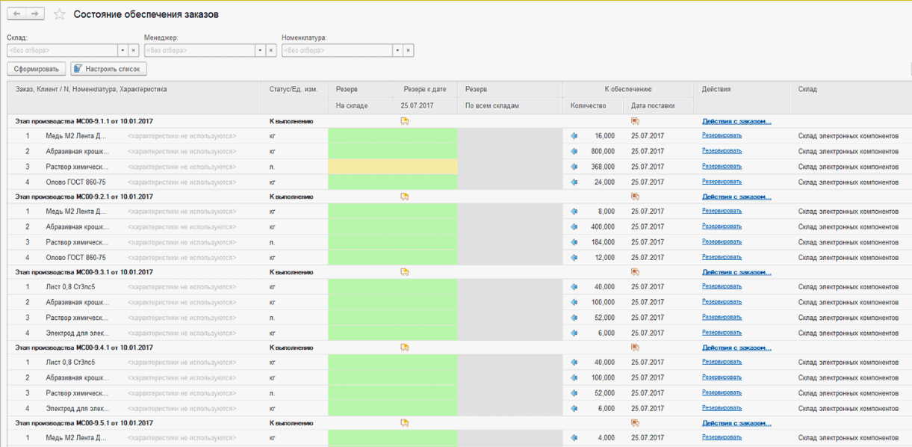Click yellow reserve icon in order МС00-9.4.1 row
This screenshot has width=912, height=447.
405,348
